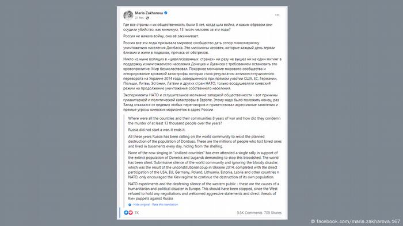Open the 5.5K Comments list
Screen dimensions: 403x226
click(249, 213)
